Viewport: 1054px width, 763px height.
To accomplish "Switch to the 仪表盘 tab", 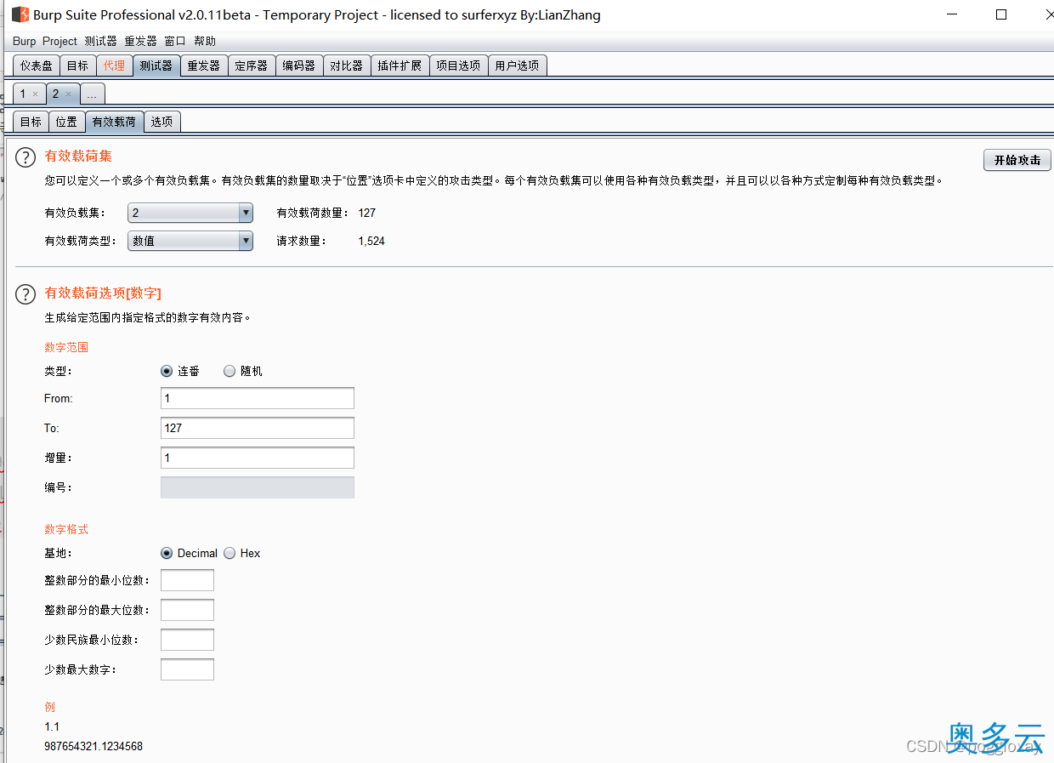I will 37,65.
